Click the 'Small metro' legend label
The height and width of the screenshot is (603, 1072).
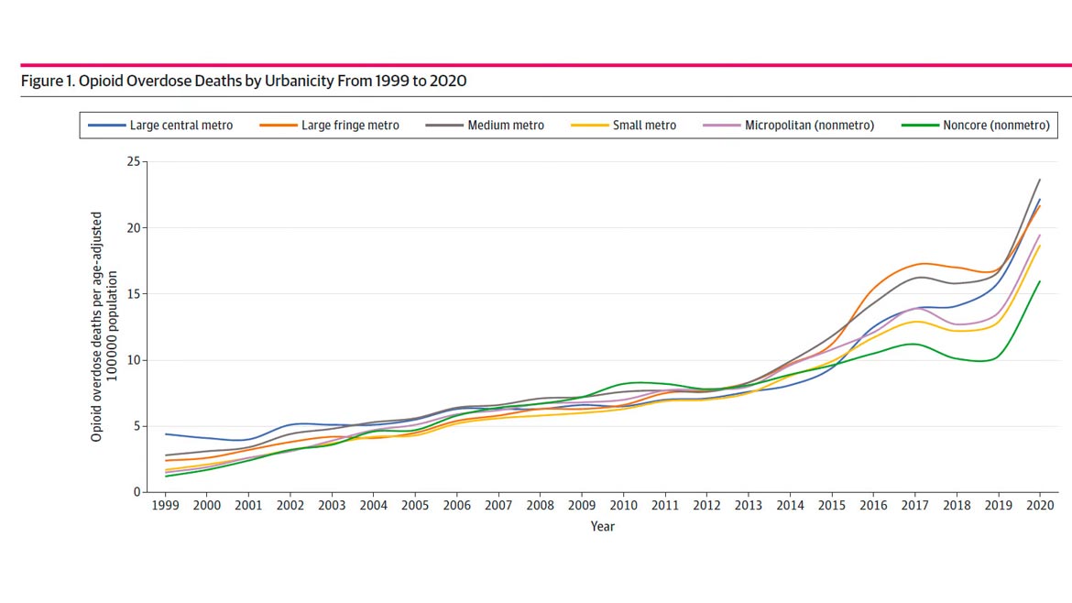(x=644, y=126)
